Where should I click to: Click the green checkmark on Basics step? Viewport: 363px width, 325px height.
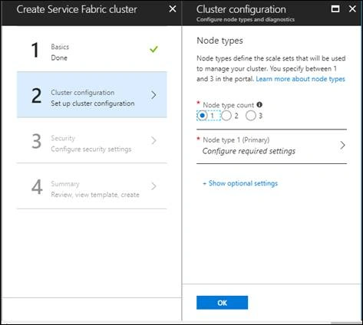pyautogui.click(x=153, y=49)
